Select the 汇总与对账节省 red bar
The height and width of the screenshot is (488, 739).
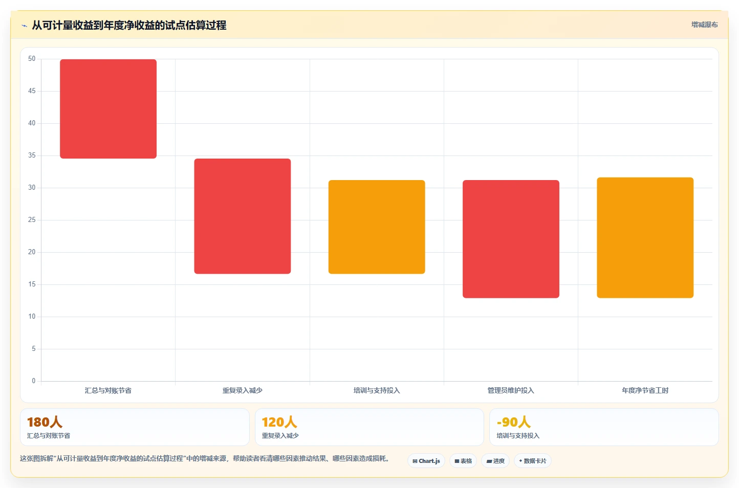tap(108, 109)
